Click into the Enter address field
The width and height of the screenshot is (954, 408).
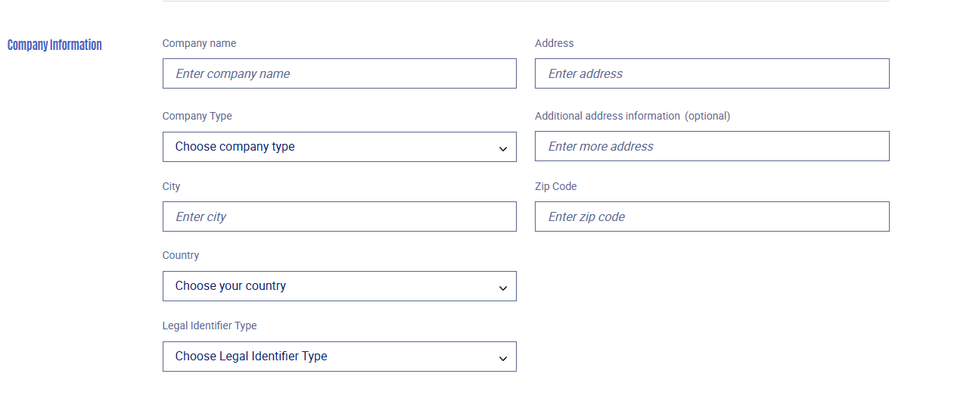(712, 73)
